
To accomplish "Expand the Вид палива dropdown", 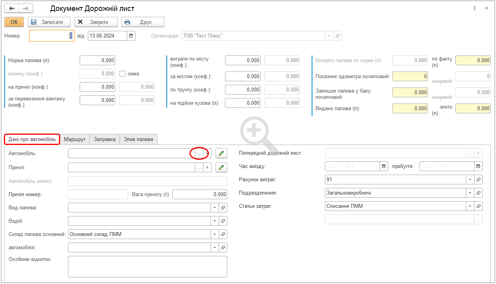I will (x=215, y=207).
